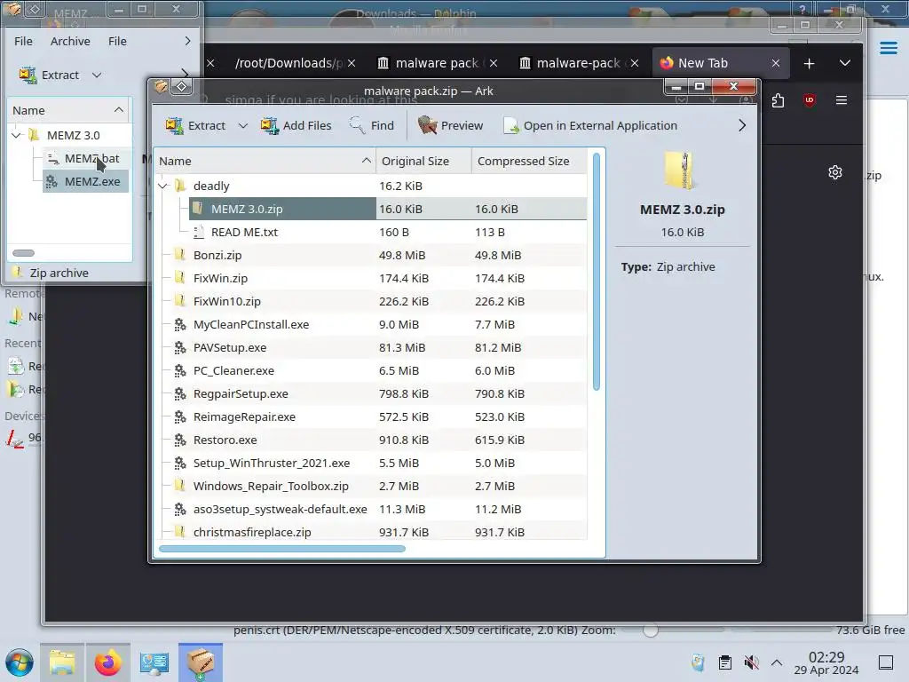909x682 pixels.
Task: Select the MEMZ 3.0.zip row
Action: point(388,209)
